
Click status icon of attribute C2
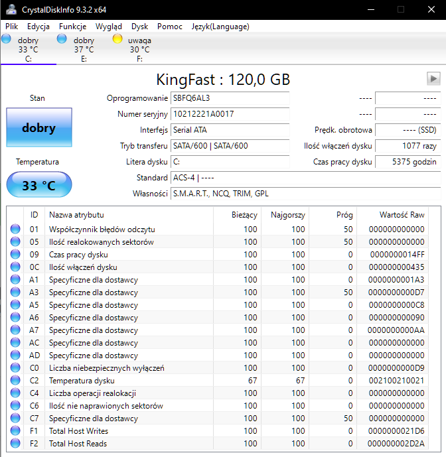click(15, 380)
